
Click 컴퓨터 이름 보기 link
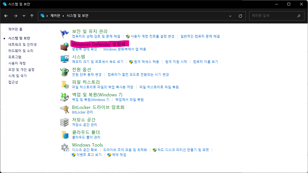point(205,62)
